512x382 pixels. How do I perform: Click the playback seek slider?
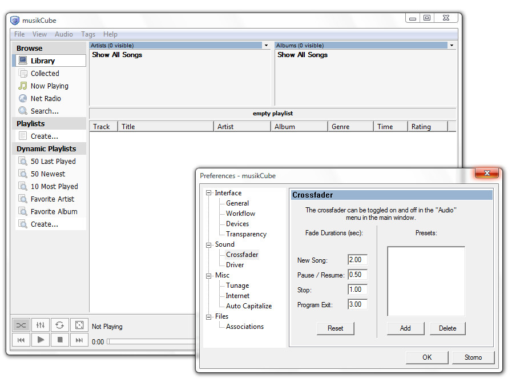tap(151, 341)
